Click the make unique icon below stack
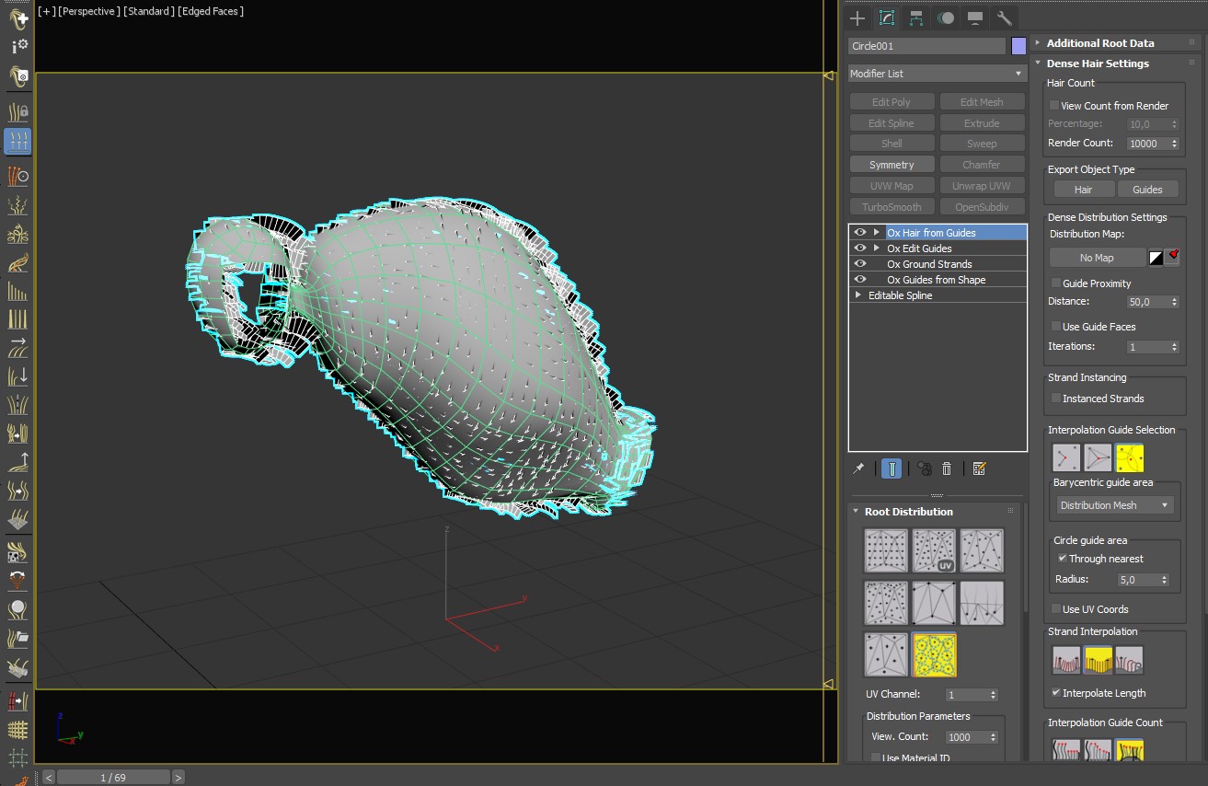The width and height of the screenshot is (1208, 786). pyautogui.click(x=925, y=468)
